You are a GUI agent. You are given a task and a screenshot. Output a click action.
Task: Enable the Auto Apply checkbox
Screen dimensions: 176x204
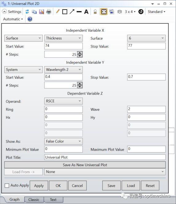tap(7, 186)
